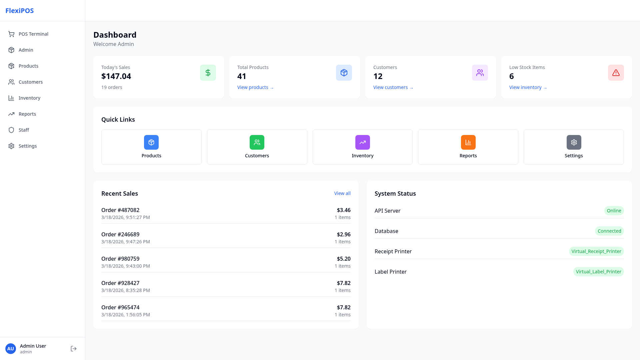Follow the View inventory link

point(528,87)
